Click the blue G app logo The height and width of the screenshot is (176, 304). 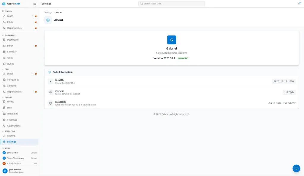click(x=172, y=40)
